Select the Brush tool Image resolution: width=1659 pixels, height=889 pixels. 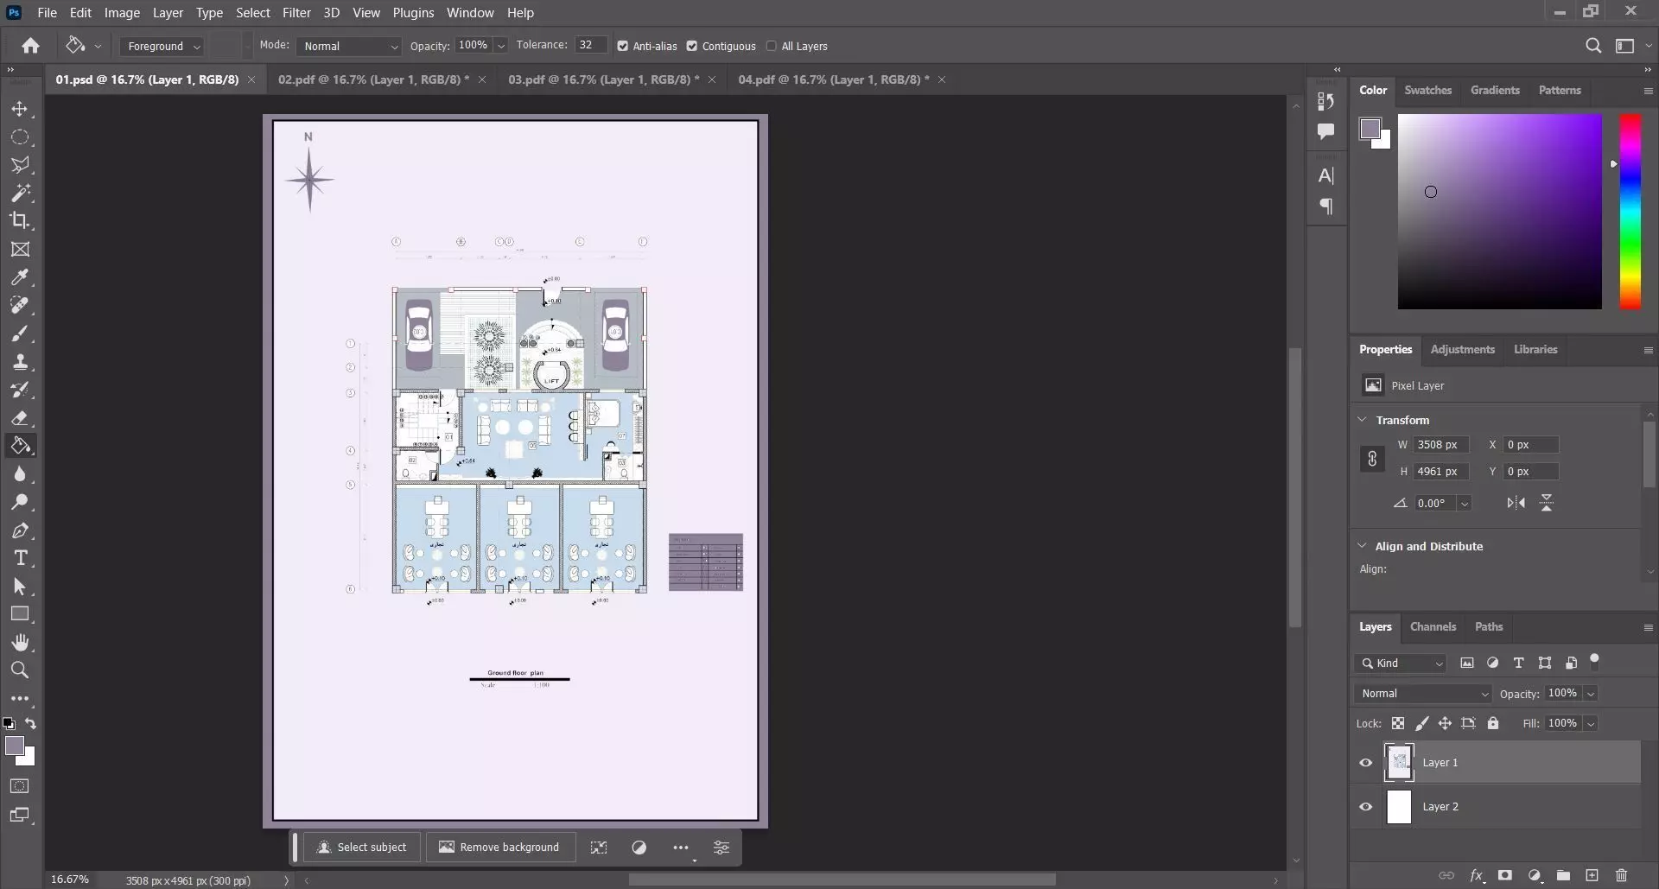tap(20, 333)
